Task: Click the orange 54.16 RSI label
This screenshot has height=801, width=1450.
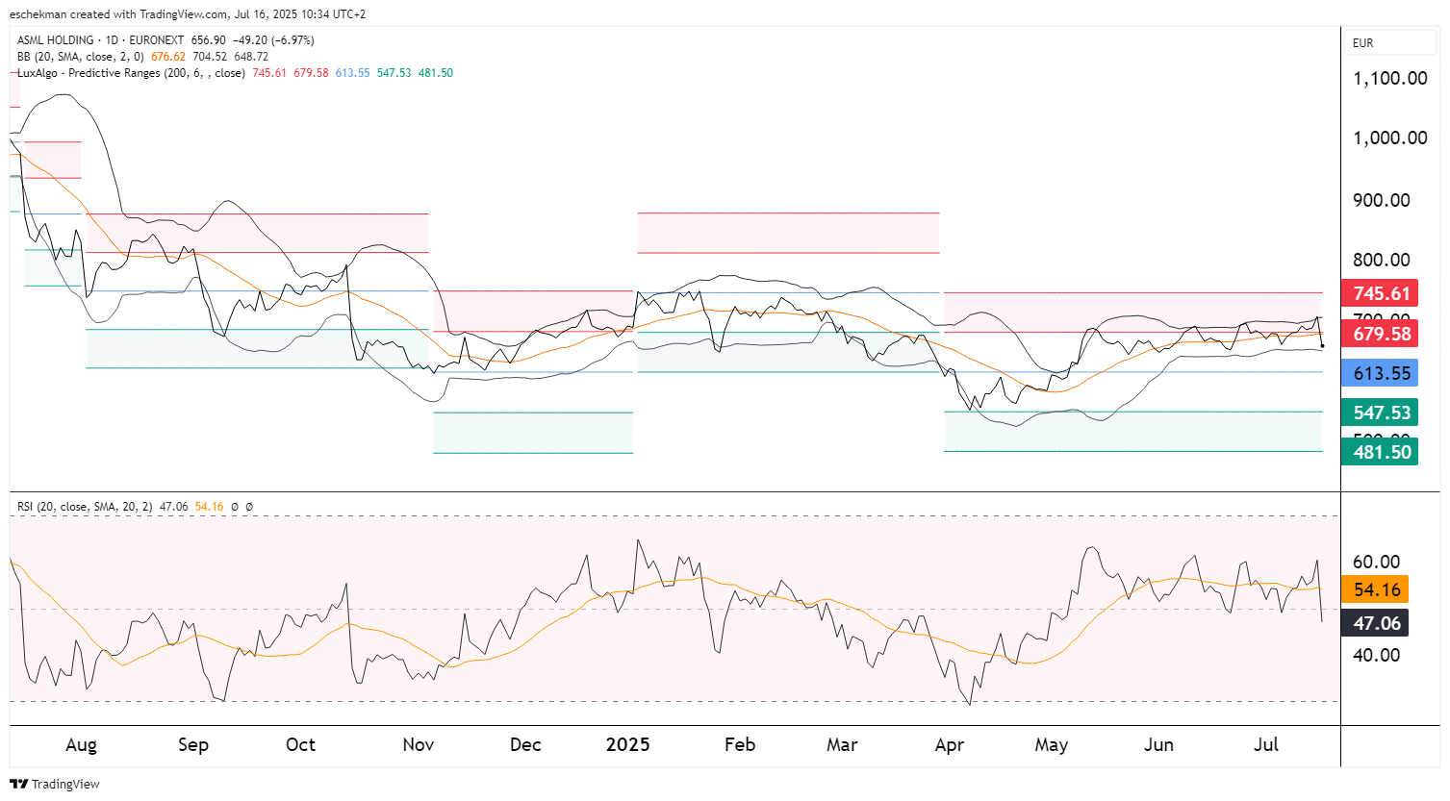Action: tap(1376, 589)
